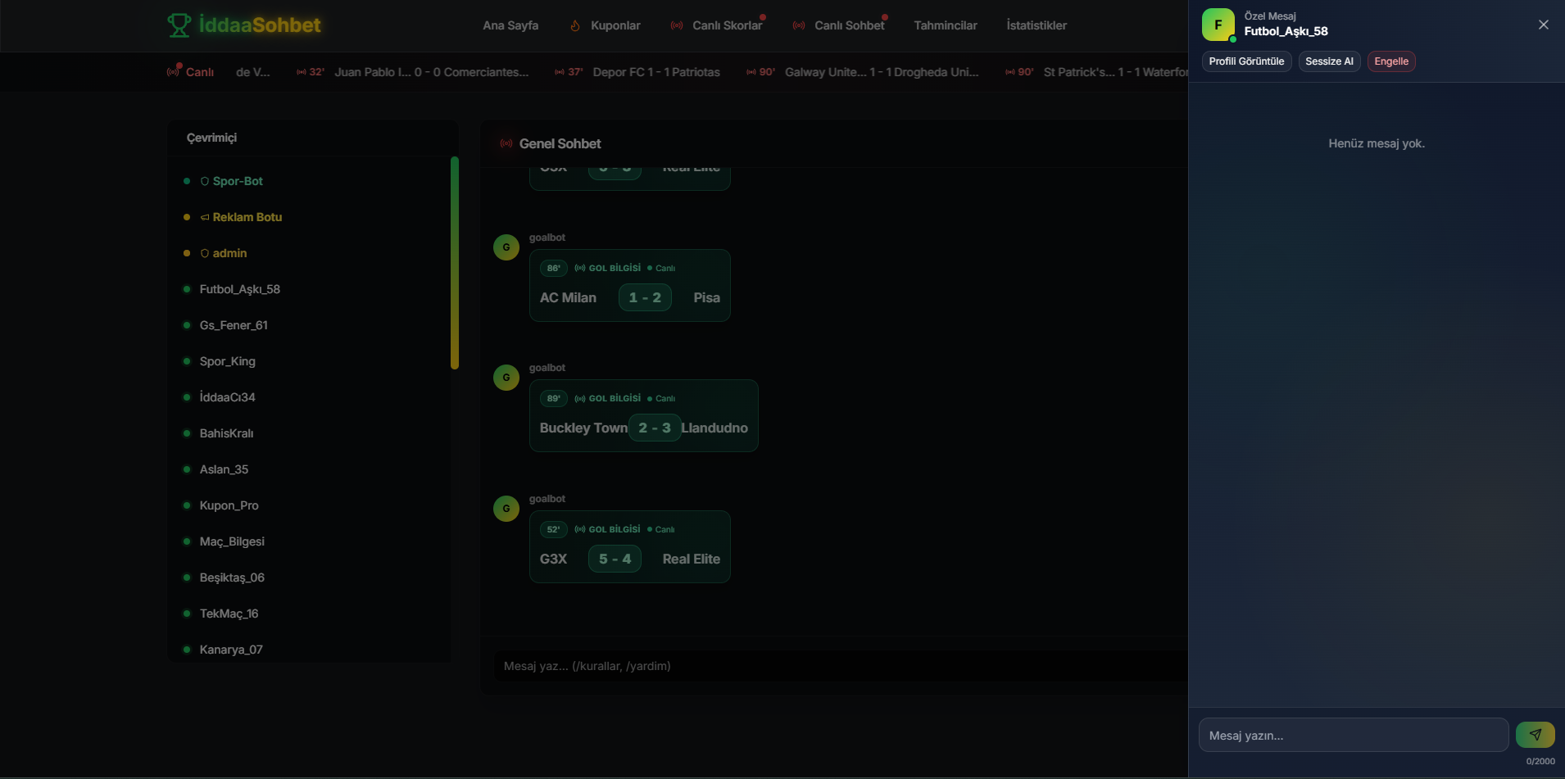This screenshot has width=1565, height=779.
Task: Click the megaphone icon next to Reklam Botu
Action: click(205, 217)
